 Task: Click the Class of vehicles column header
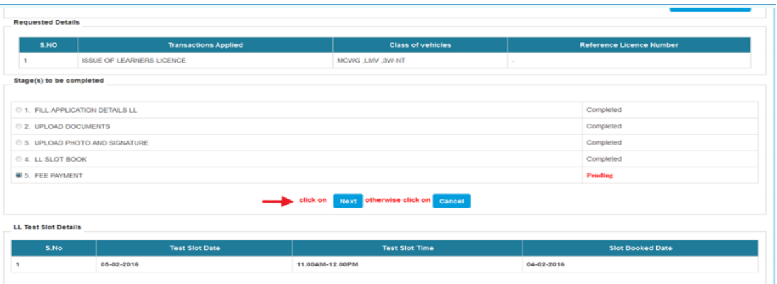click(x=420, y=45)
